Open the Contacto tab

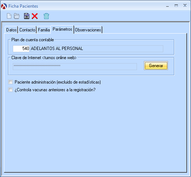pos(27,30)
